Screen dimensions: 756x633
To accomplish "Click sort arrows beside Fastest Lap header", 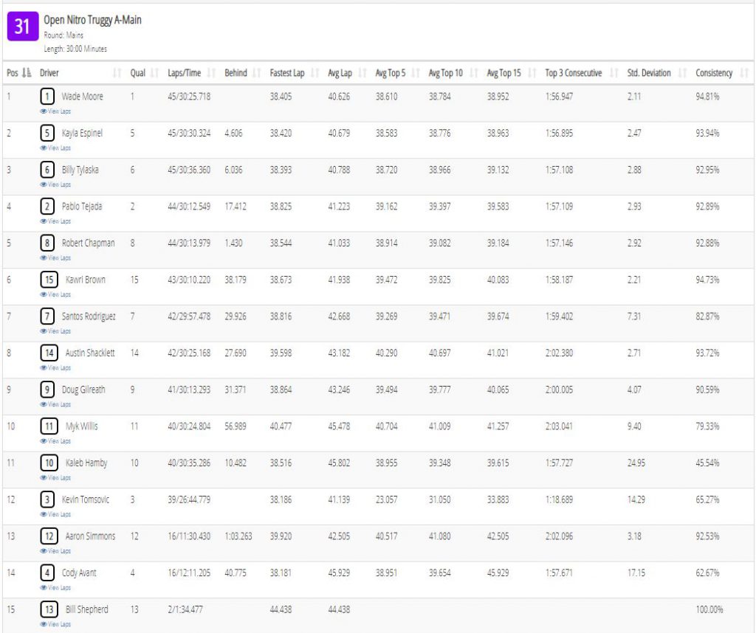I will pyautogui.click(x=315, y=73).
